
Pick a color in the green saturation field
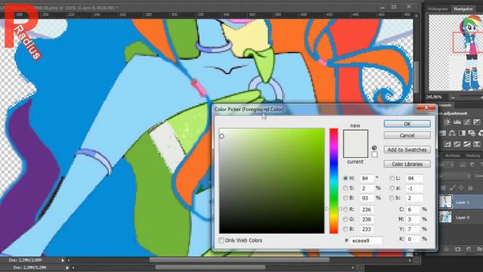point(272,181)
